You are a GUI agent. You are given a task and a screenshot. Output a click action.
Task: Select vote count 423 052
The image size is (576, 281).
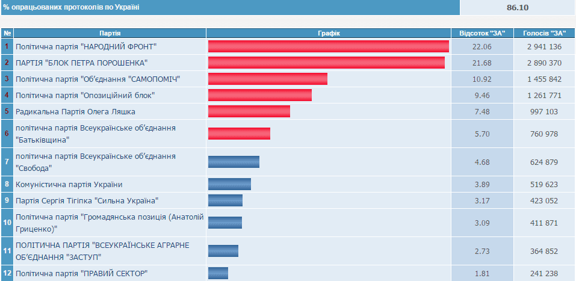pos(545,201)
